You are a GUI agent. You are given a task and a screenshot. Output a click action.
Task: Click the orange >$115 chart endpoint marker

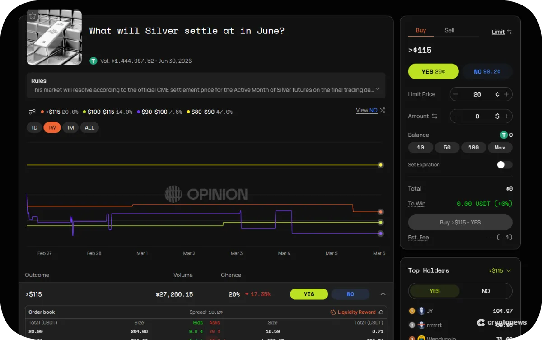click(x=381, y=212)
